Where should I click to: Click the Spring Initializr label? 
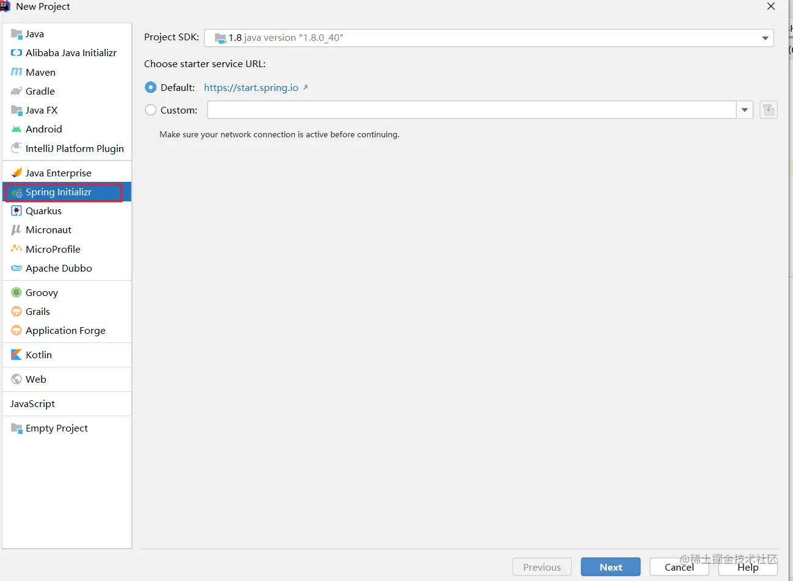59,192
